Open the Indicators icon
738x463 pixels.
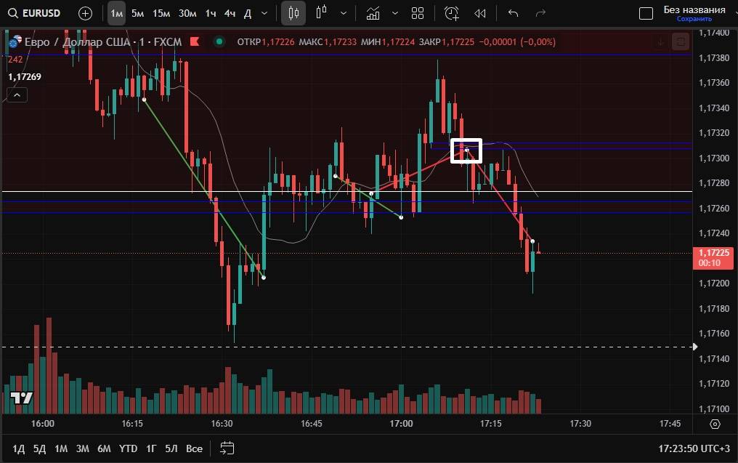click(x=373, y=13)
